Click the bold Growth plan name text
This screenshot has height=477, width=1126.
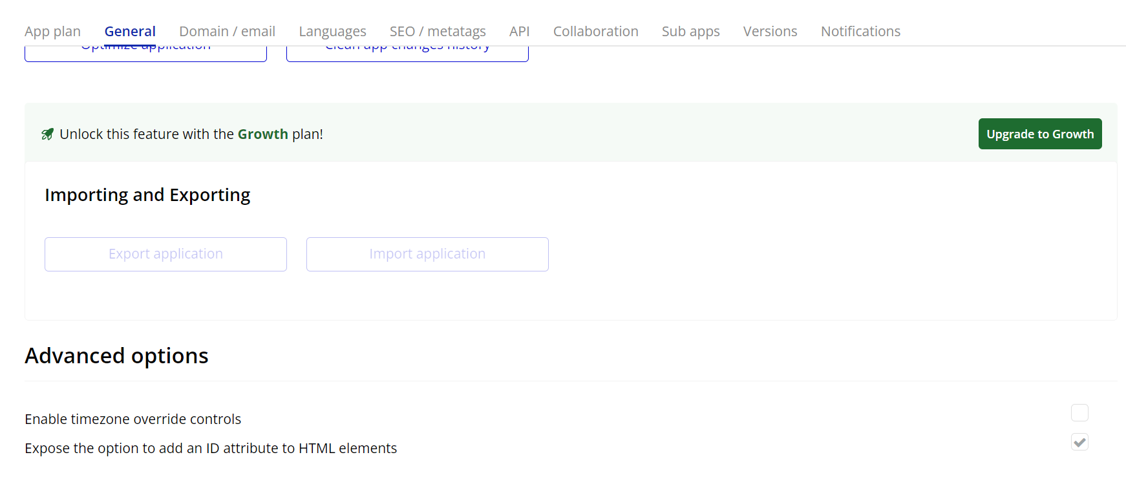(262, 134)
